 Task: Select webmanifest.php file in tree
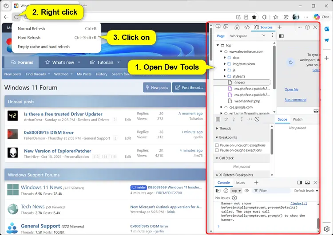[247, 101]
